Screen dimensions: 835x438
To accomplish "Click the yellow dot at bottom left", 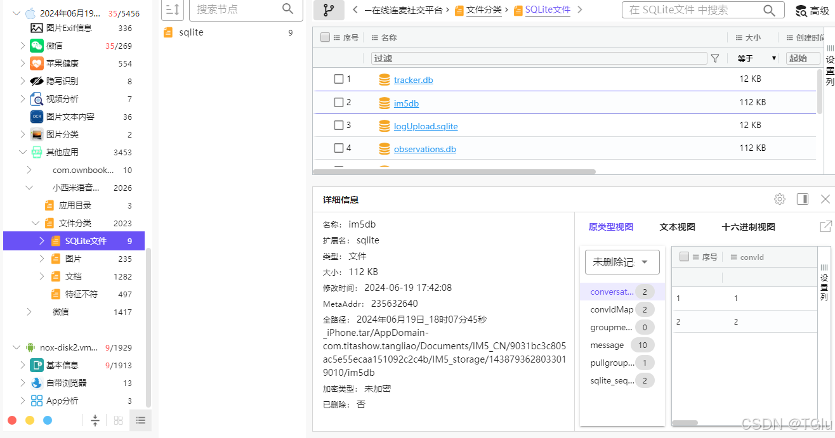I will coord(30,420).
